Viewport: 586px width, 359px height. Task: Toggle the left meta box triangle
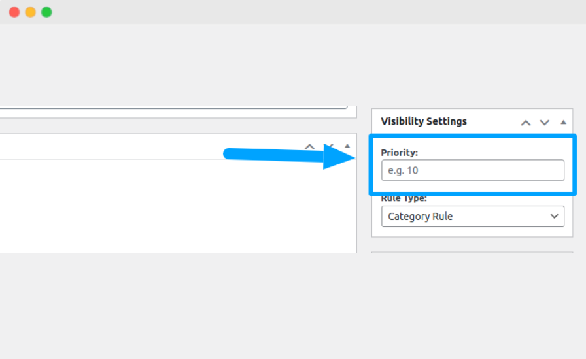pos(347,146)
